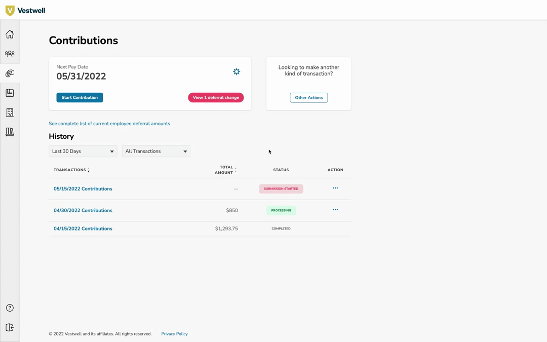Open the 04/15/2022 Contributions record
Screen dimensions: 547x342
coord(83,229)
